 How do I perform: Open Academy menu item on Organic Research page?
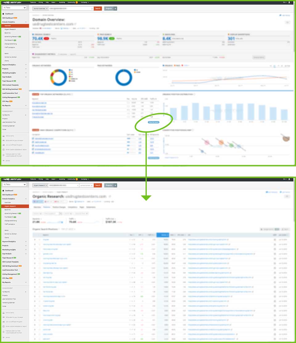(62, 179)
